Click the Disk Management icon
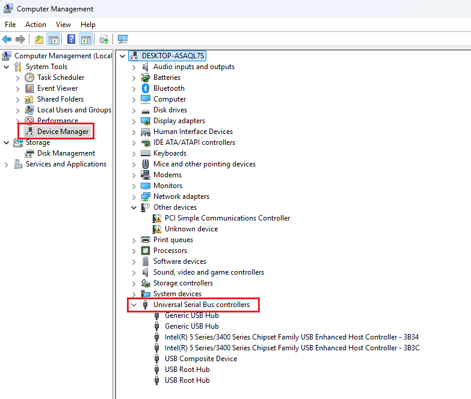 coord(29,154)
